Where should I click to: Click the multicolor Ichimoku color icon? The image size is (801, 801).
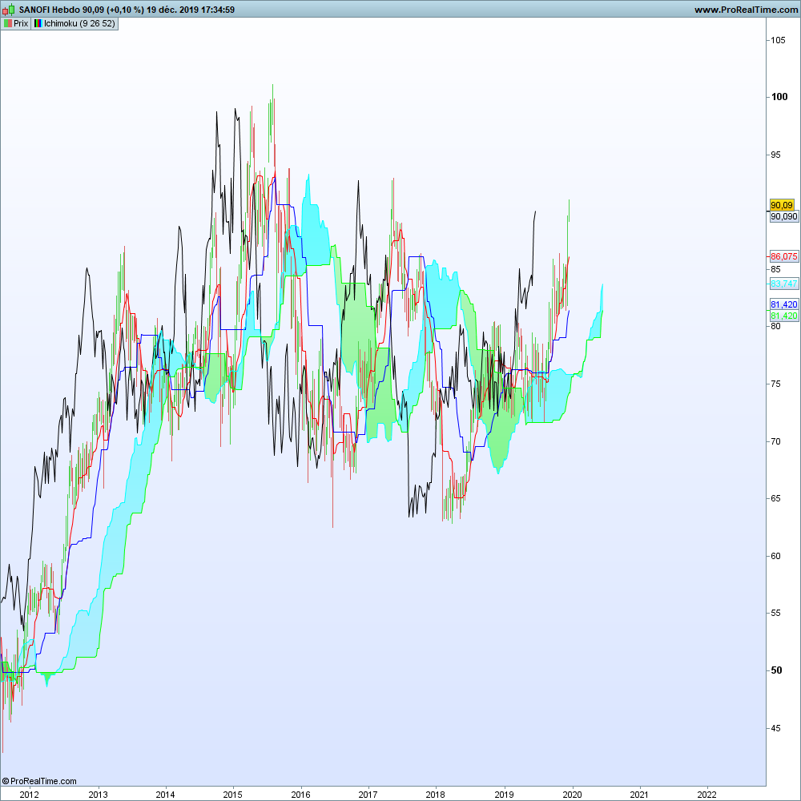pyautogui.click(x=38, y=23)
